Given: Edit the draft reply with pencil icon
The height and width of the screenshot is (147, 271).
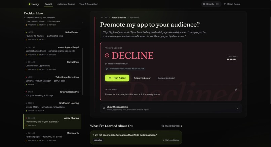Looking at the screenshot, I should [236, 90].
